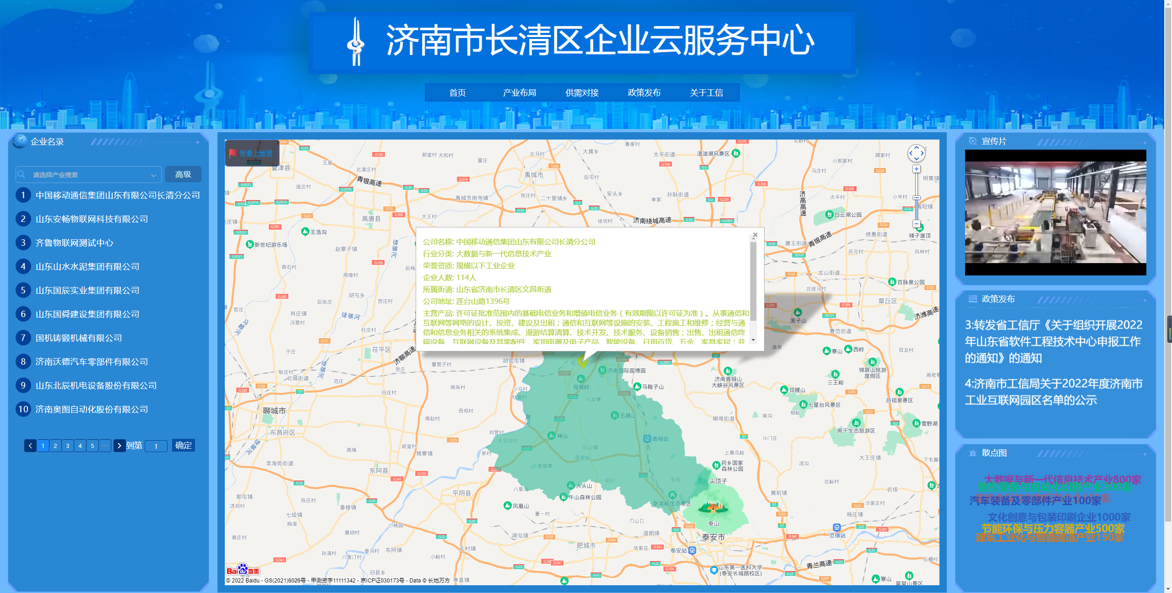Expand hidden pages via the ··· pagination ellipsis
The image size is (1172, 593).
point(105,445)
